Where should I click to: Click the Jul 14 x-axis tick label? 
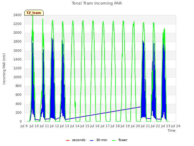pyautogui.click(x=75, y=126)
